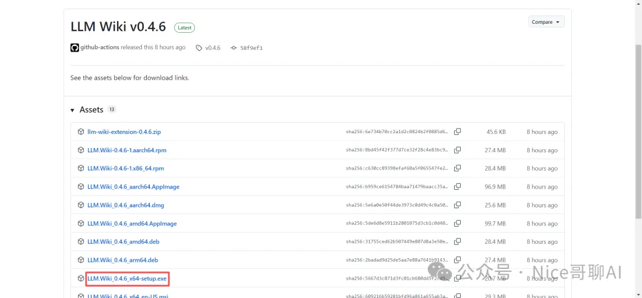
Task: Click the 99.7 MB file size
Action: point(495,224)
